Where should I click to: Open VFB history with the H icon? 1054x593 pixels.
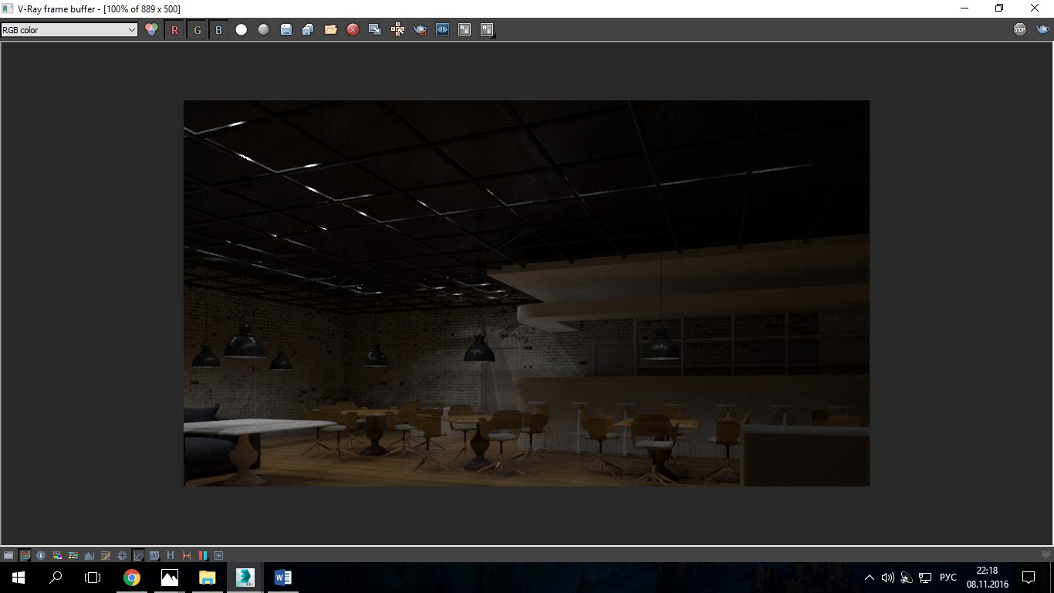coord(171,555)
